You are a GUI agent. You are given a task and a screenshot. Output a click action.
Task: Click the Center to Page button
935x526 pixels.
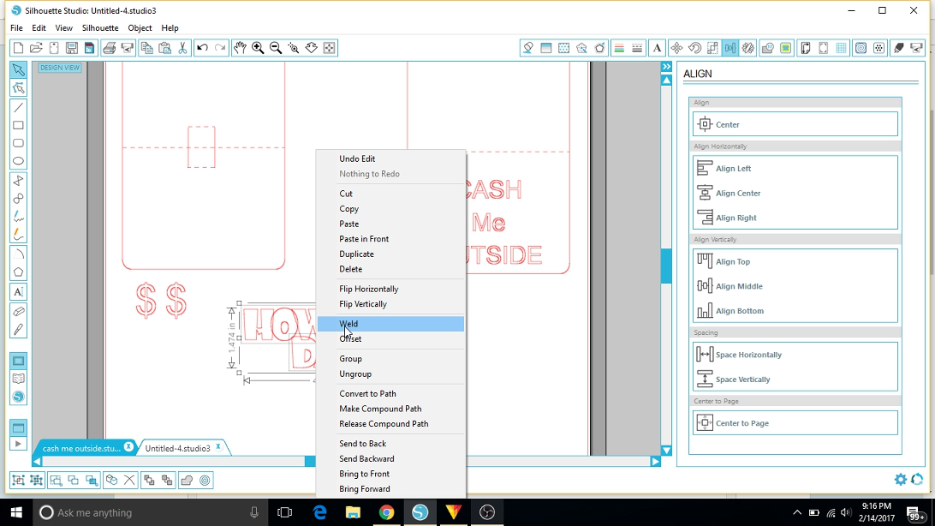(795, 423)
